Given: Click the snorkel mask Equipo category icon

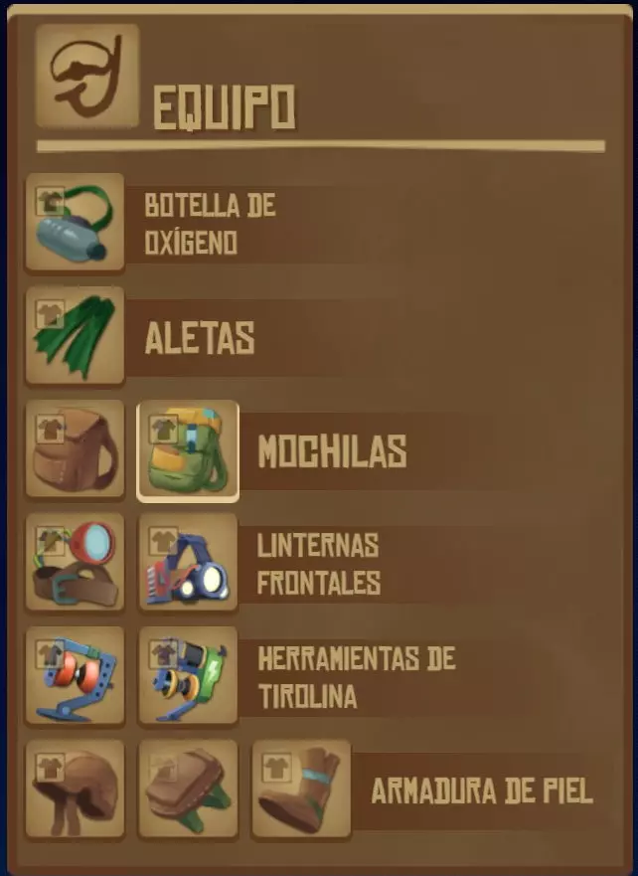Looking at the screenshot, I should pyautogui.click(x=87, y=76).
